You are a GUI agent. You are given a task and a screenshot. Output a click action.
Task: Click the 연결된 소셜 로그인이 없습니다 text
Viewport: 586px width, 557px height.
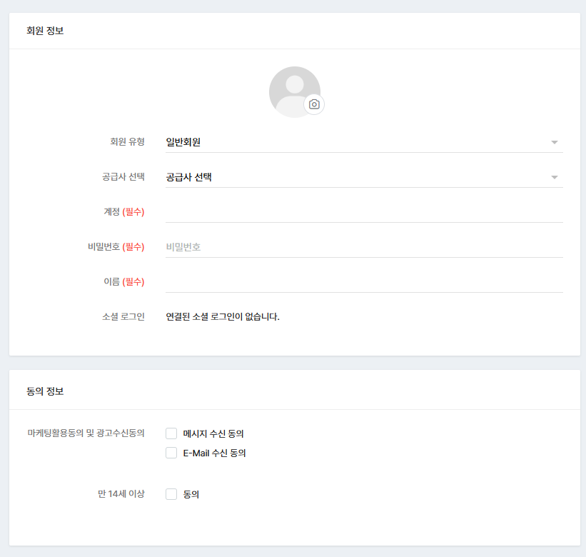tap(223, 316)
